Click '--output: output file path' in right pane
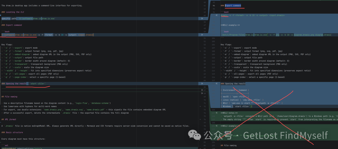The width and height of the screenshot is (338, 149). [241, 58]
